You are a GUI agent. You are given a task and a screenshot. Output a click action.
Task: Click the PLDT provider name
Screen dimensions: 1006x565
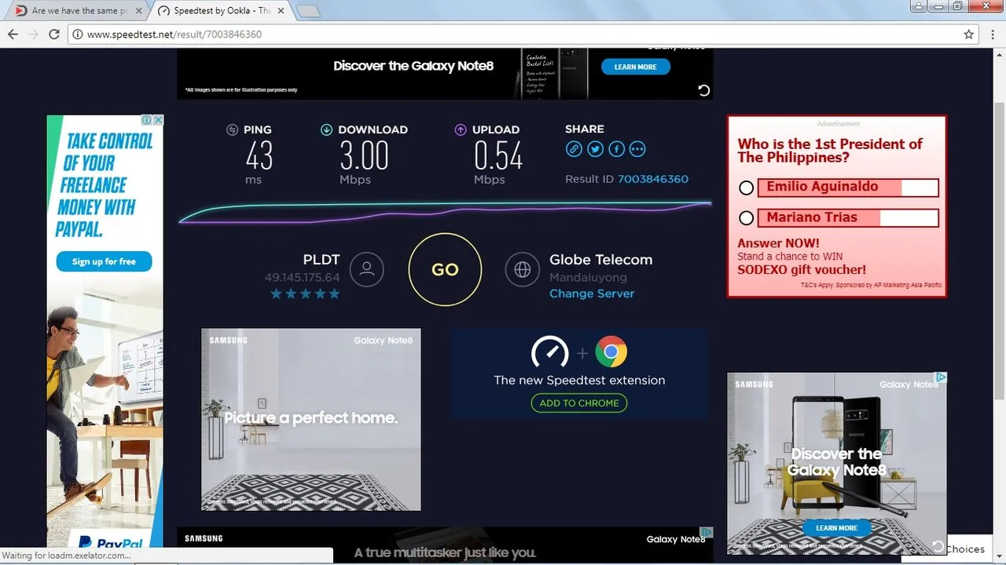[x=321, y=260]
